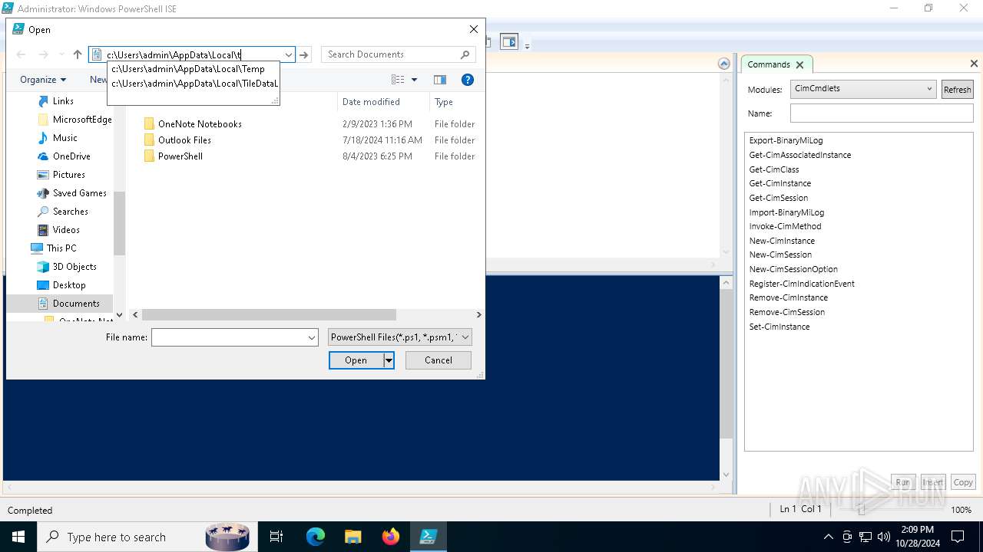Select PowerShell folder in file list
The height and width of the screenshot is (552, 983).
(180, 156)
